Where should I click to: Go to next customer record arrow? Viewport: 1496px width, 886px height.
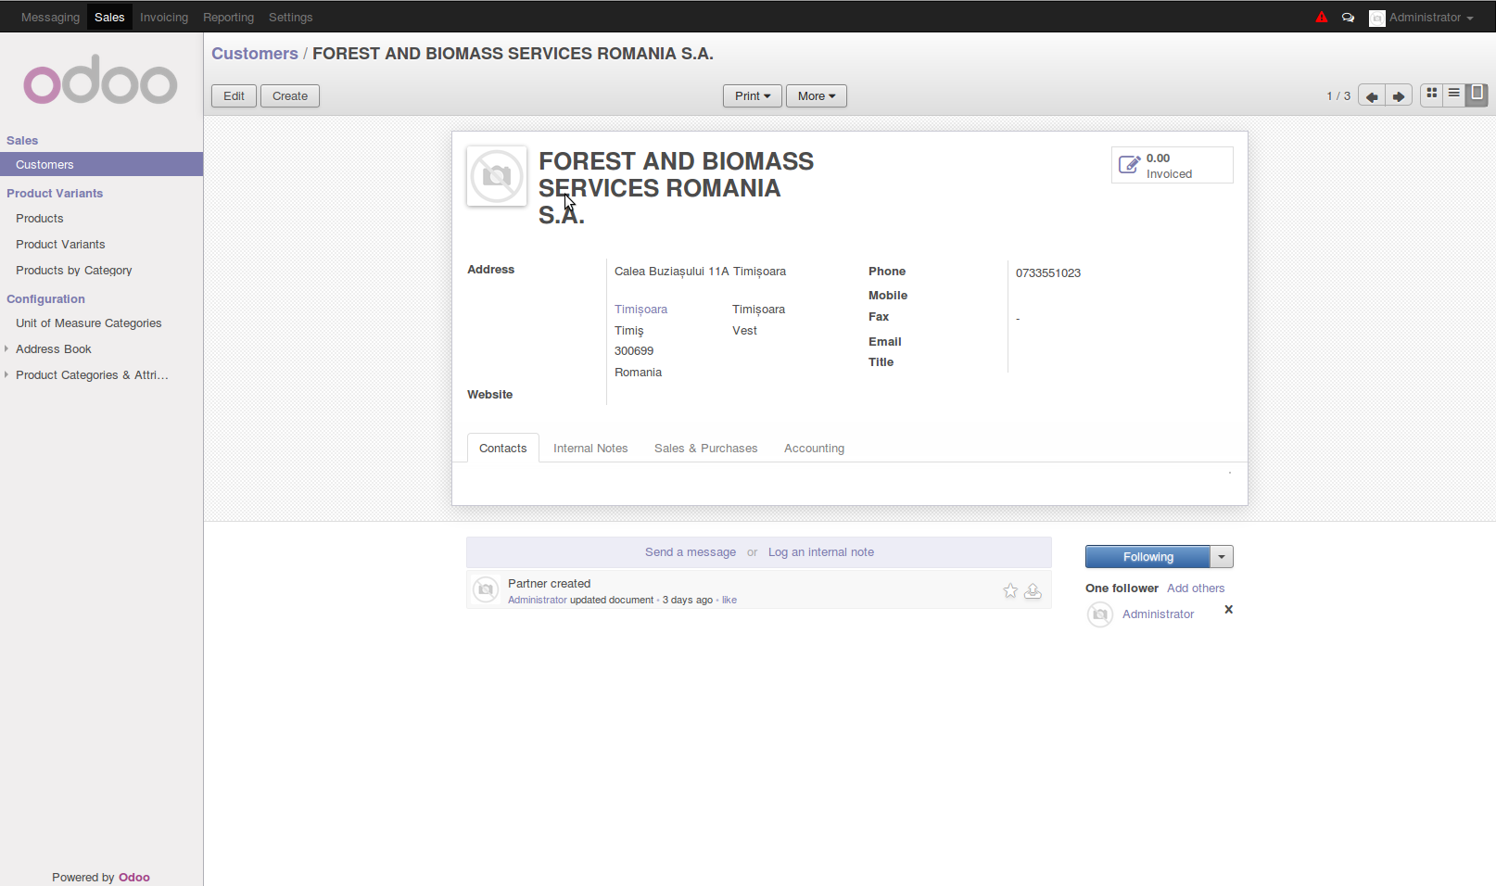coord(1399,96)
